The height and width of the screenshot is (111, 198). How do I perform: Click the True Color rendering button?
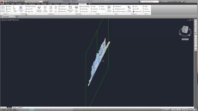tap(76, 9)
